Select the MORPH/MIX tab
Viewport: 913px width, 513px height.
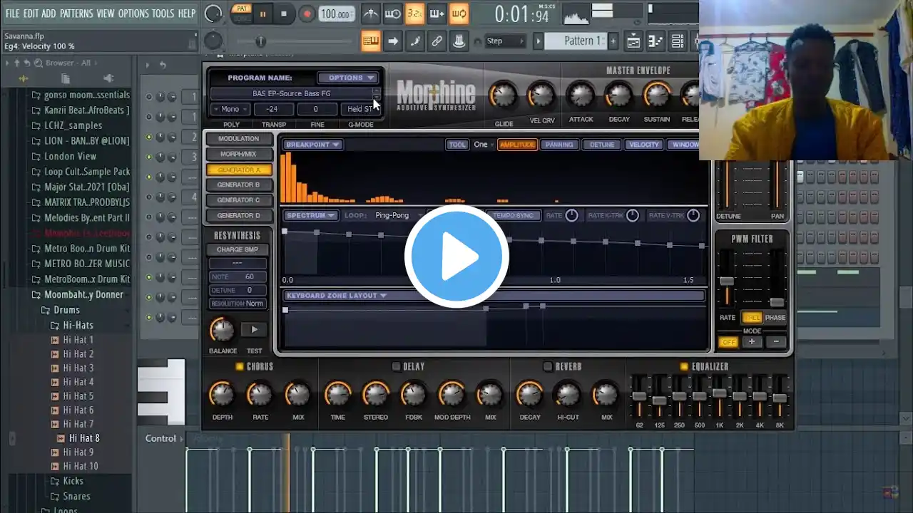point(239,155)
